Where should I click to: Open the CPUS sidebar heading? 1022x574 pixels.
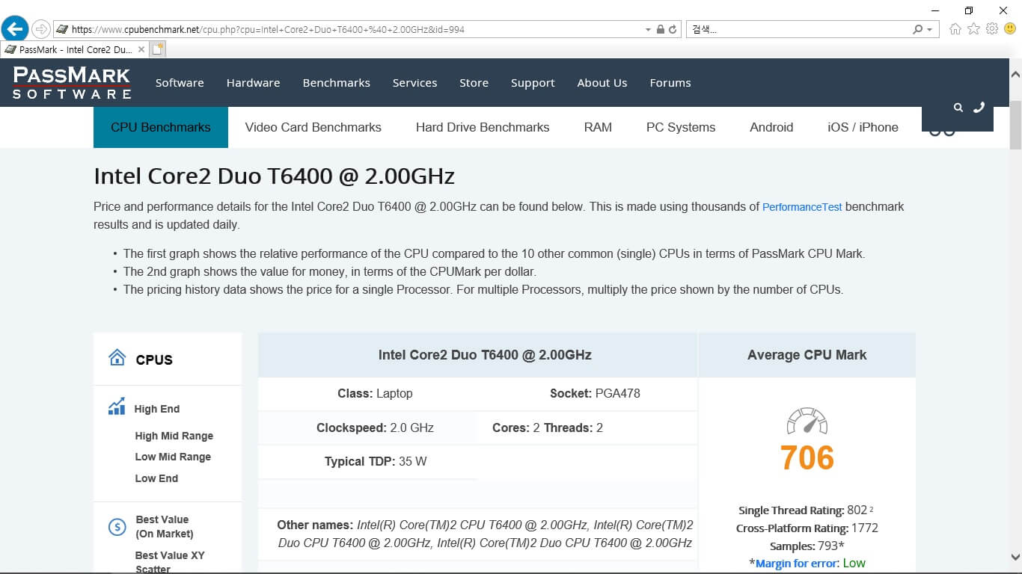[x=154, y=360]
